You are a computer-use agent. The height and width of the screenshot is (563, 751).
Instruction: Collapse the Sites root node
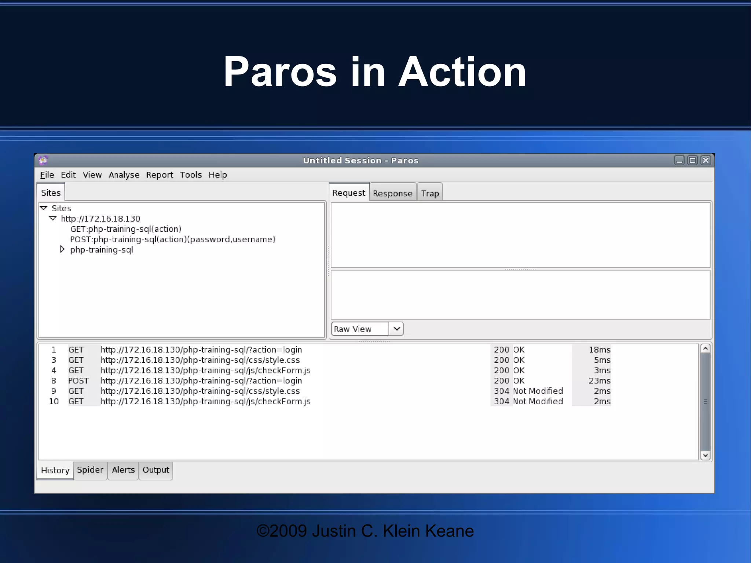point(44,208)
